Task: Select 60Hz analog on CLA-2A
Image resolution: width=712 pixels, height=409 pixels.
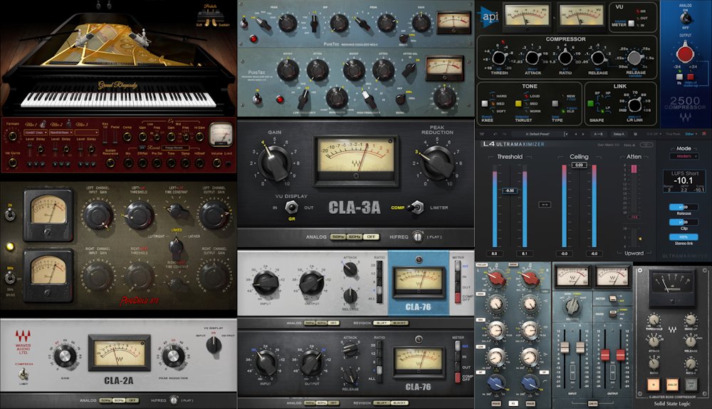Action: (119, 400)
